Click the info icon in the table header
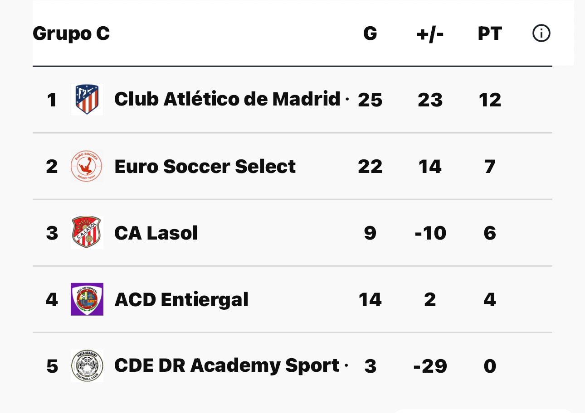This screenshot has width=585, height=413. 541,34
